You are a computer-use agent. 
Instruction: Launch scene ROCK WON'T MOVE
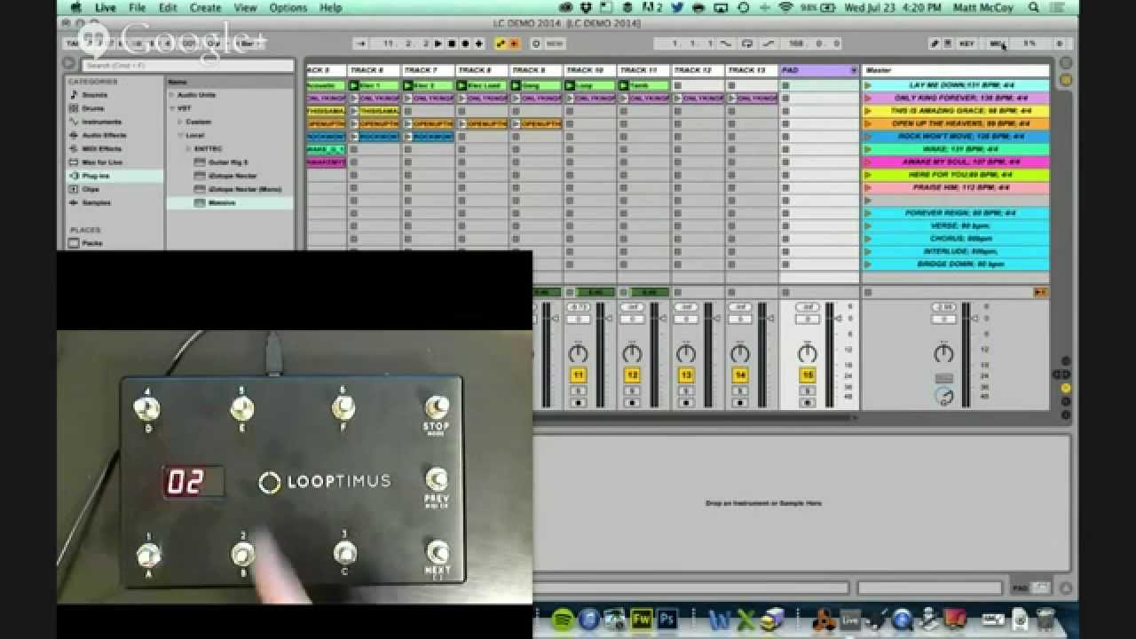click(867, 137)
